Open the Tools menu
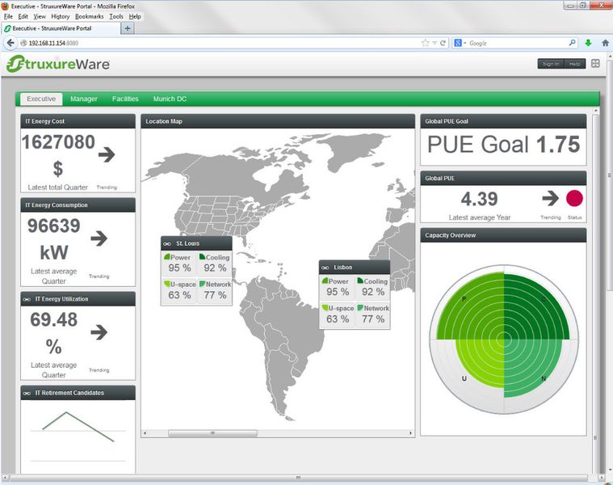 [116, 16]
